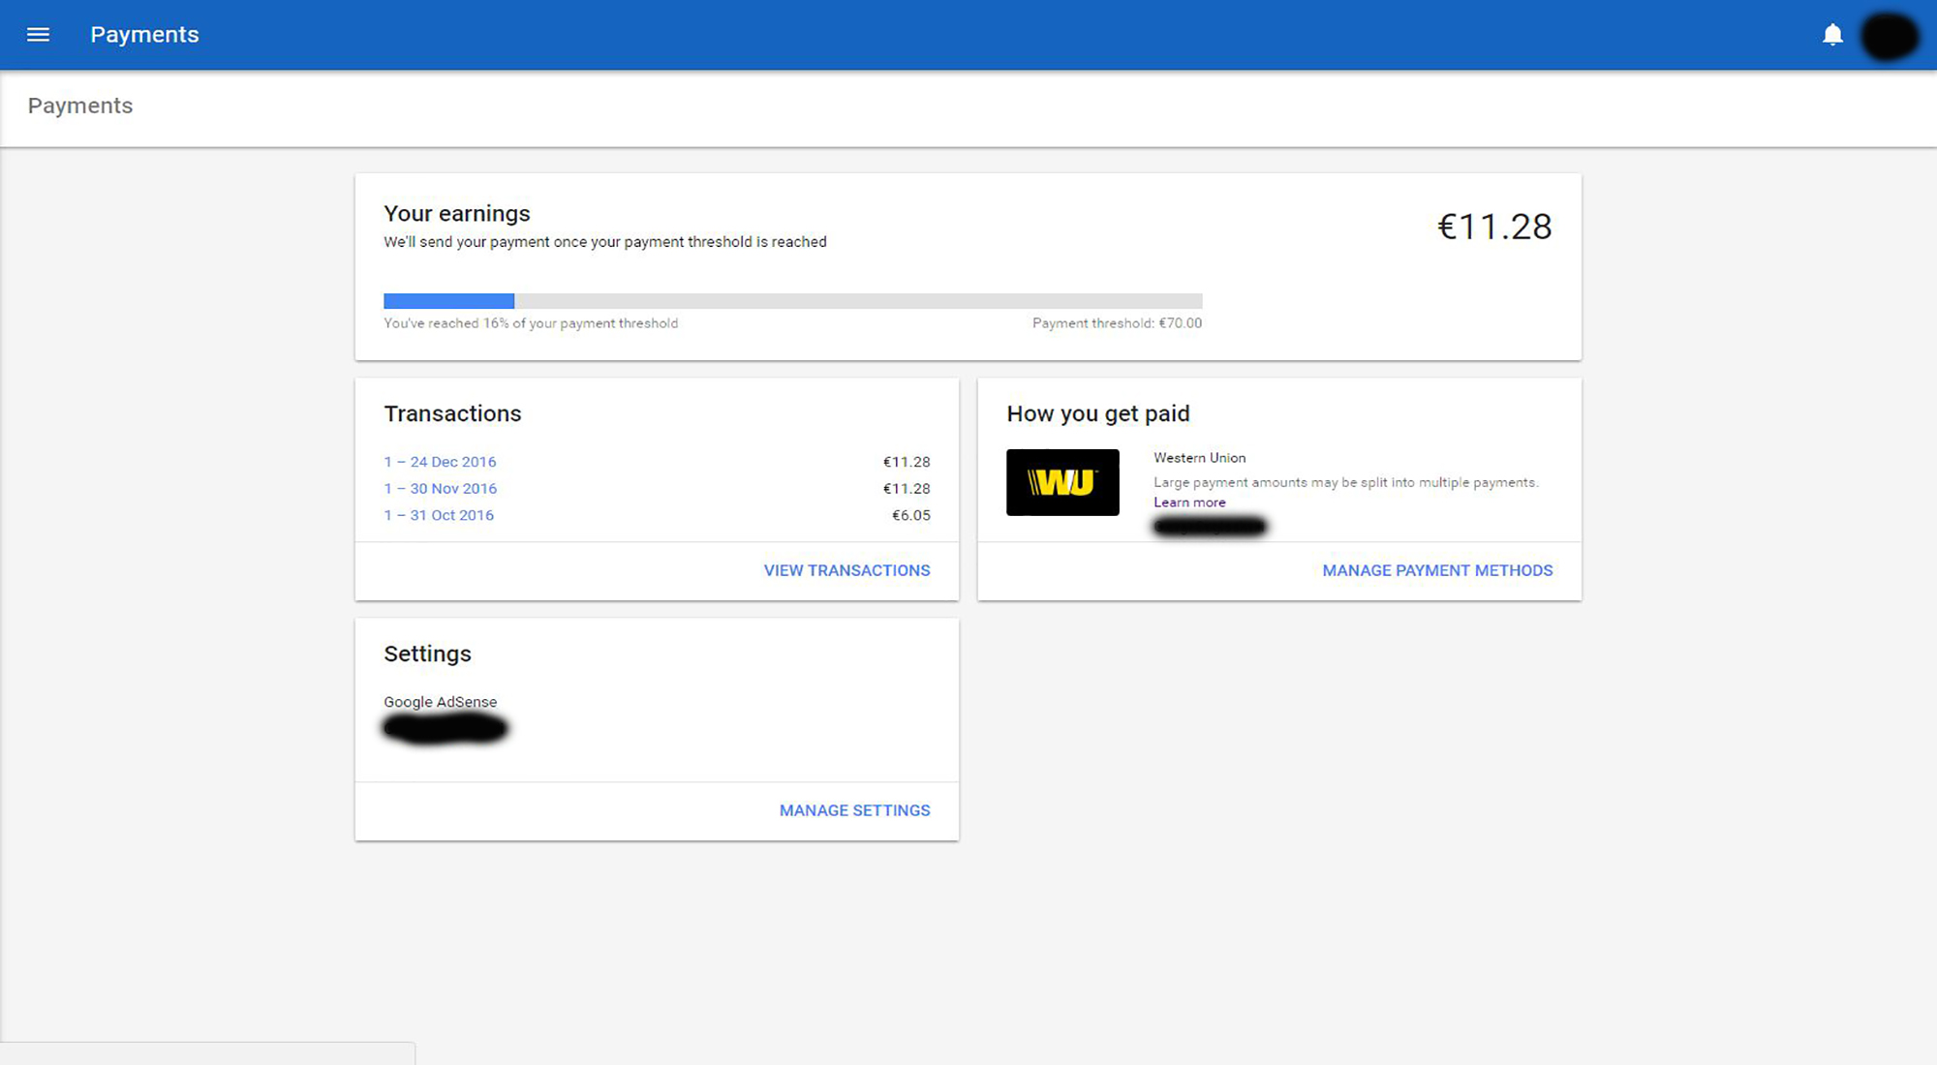Select the Payments breadcrumb below the header
Screen dimensions: 1937x1065
[x=80, y=106]
